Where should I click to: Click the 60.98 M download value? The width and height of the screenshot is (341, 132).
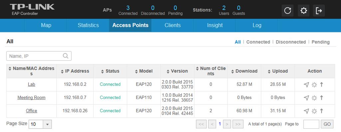coord(244,111)
